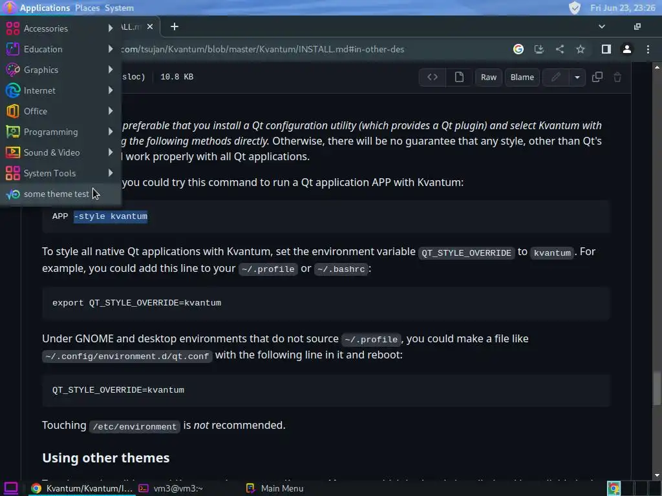Show rendered file view icon
662x496 pixels.
(459, 77)
